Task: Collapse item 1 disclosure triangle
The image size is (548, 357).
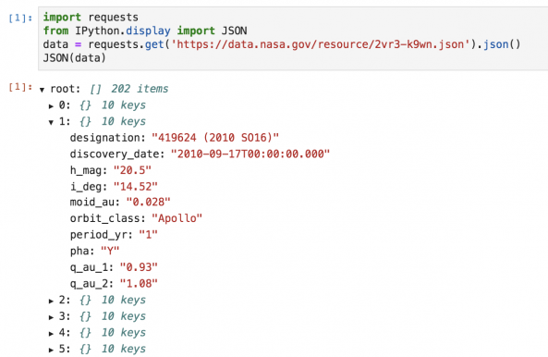Action: point(51,122)
